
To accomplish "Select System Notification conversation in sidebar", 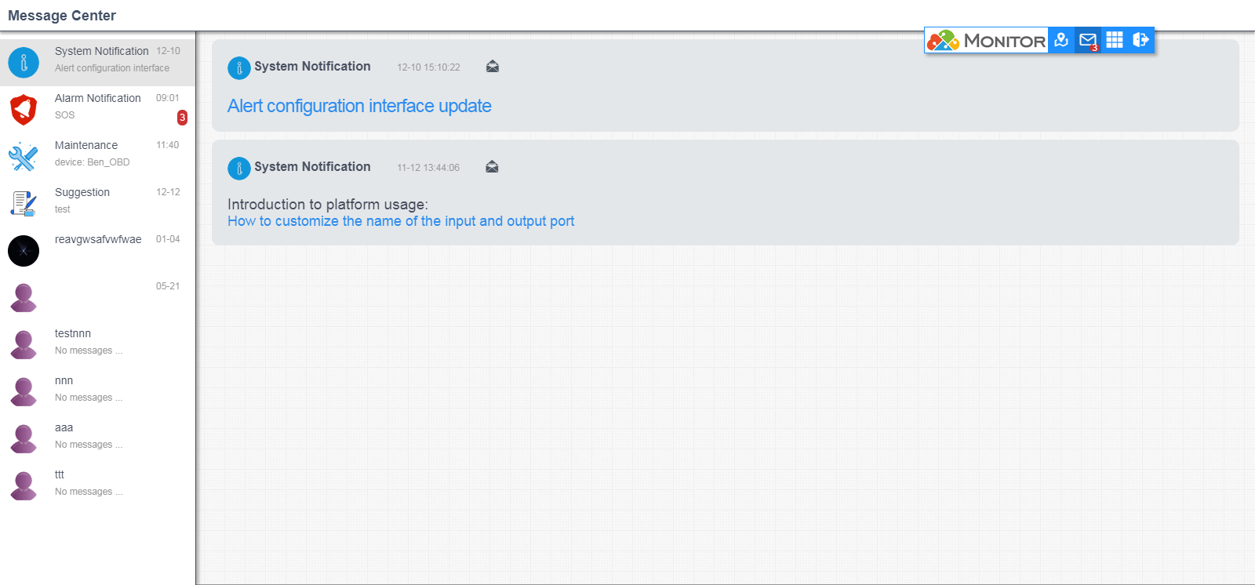I will click(102, 59).
